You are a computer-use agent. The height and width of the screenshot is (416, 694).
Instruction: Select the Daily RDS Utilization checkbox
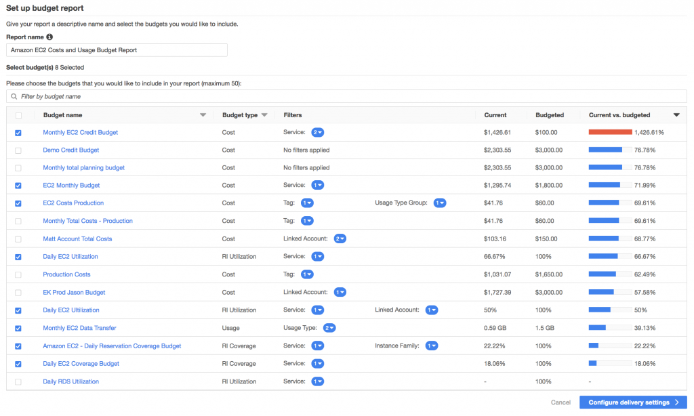pos(18,382)
